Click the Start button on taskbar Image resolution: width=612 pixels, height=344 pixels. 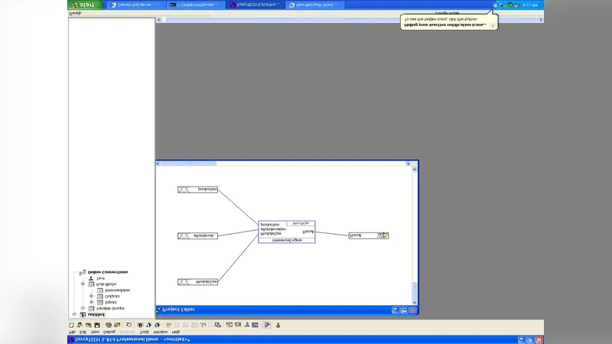coord(83,5)
